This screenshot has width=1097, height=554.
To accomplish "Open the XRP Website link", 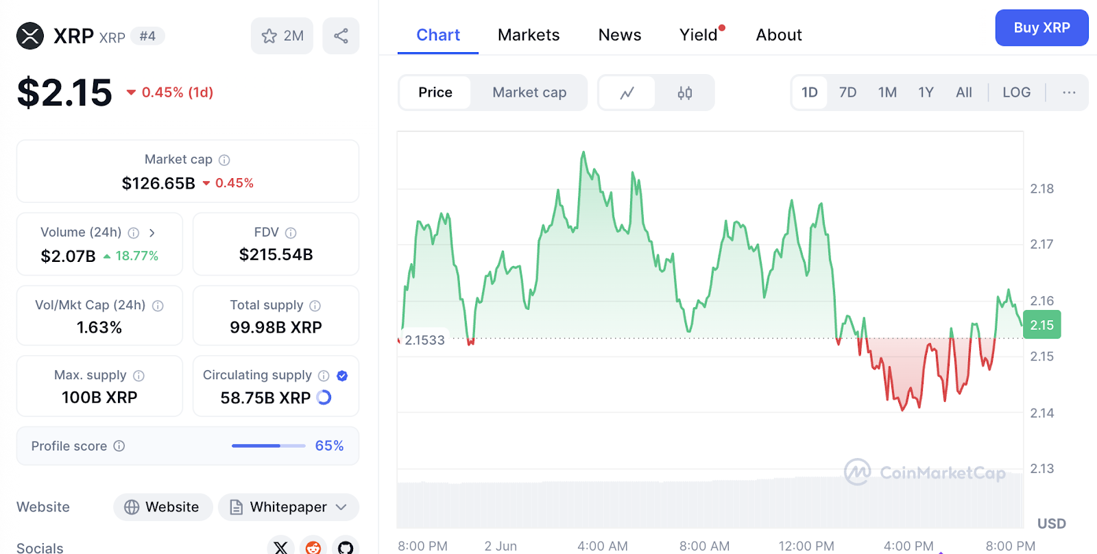I will 162,507.
